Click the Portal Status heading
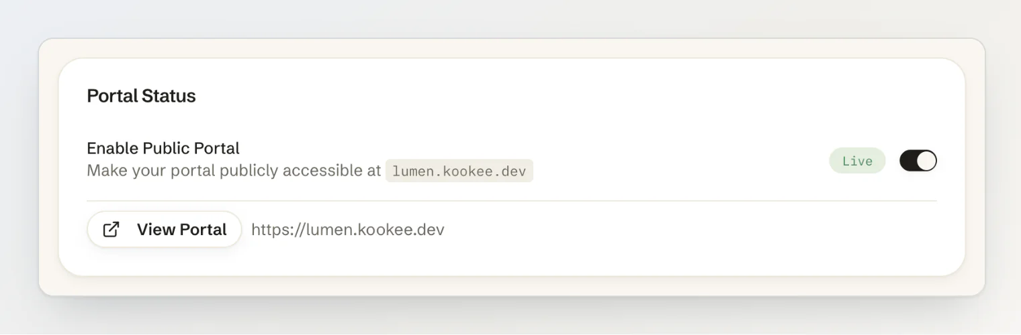 141,96
